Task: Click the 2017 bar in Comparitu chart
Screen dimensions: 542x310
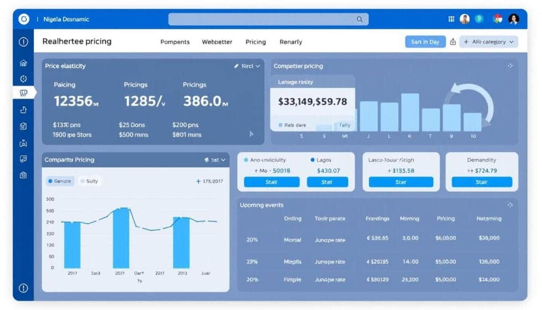Action: coord(72,245)
